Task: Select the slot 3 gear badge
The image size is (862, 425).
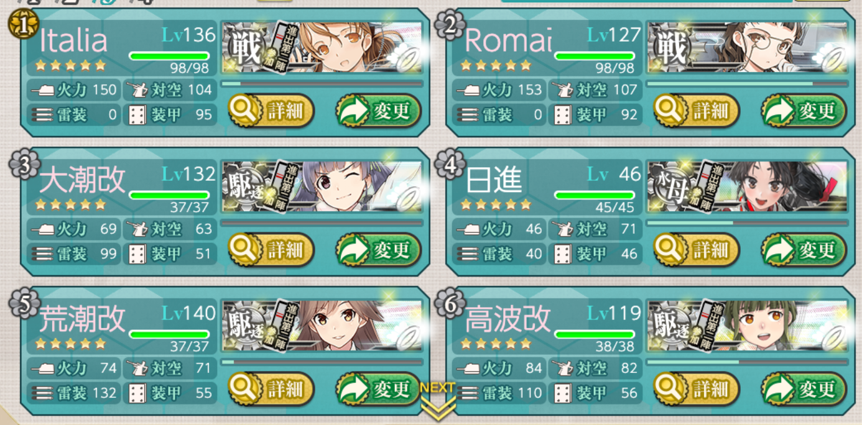Action: pos(22,164)
